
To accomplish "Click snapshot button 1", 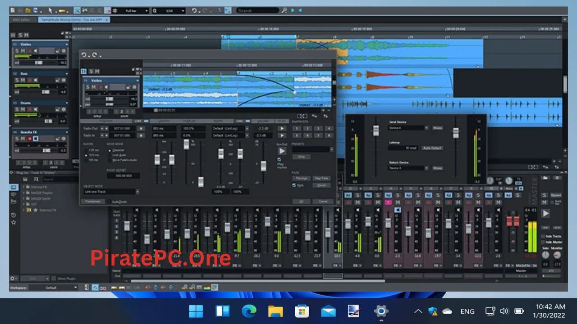I will [x=297, y=128].
